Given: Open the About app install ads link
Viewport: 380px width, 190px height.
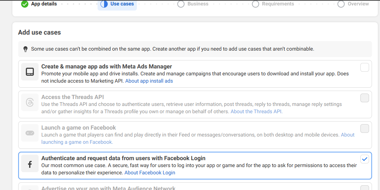Looking at the screenshot, I should (x=149, y=81).
